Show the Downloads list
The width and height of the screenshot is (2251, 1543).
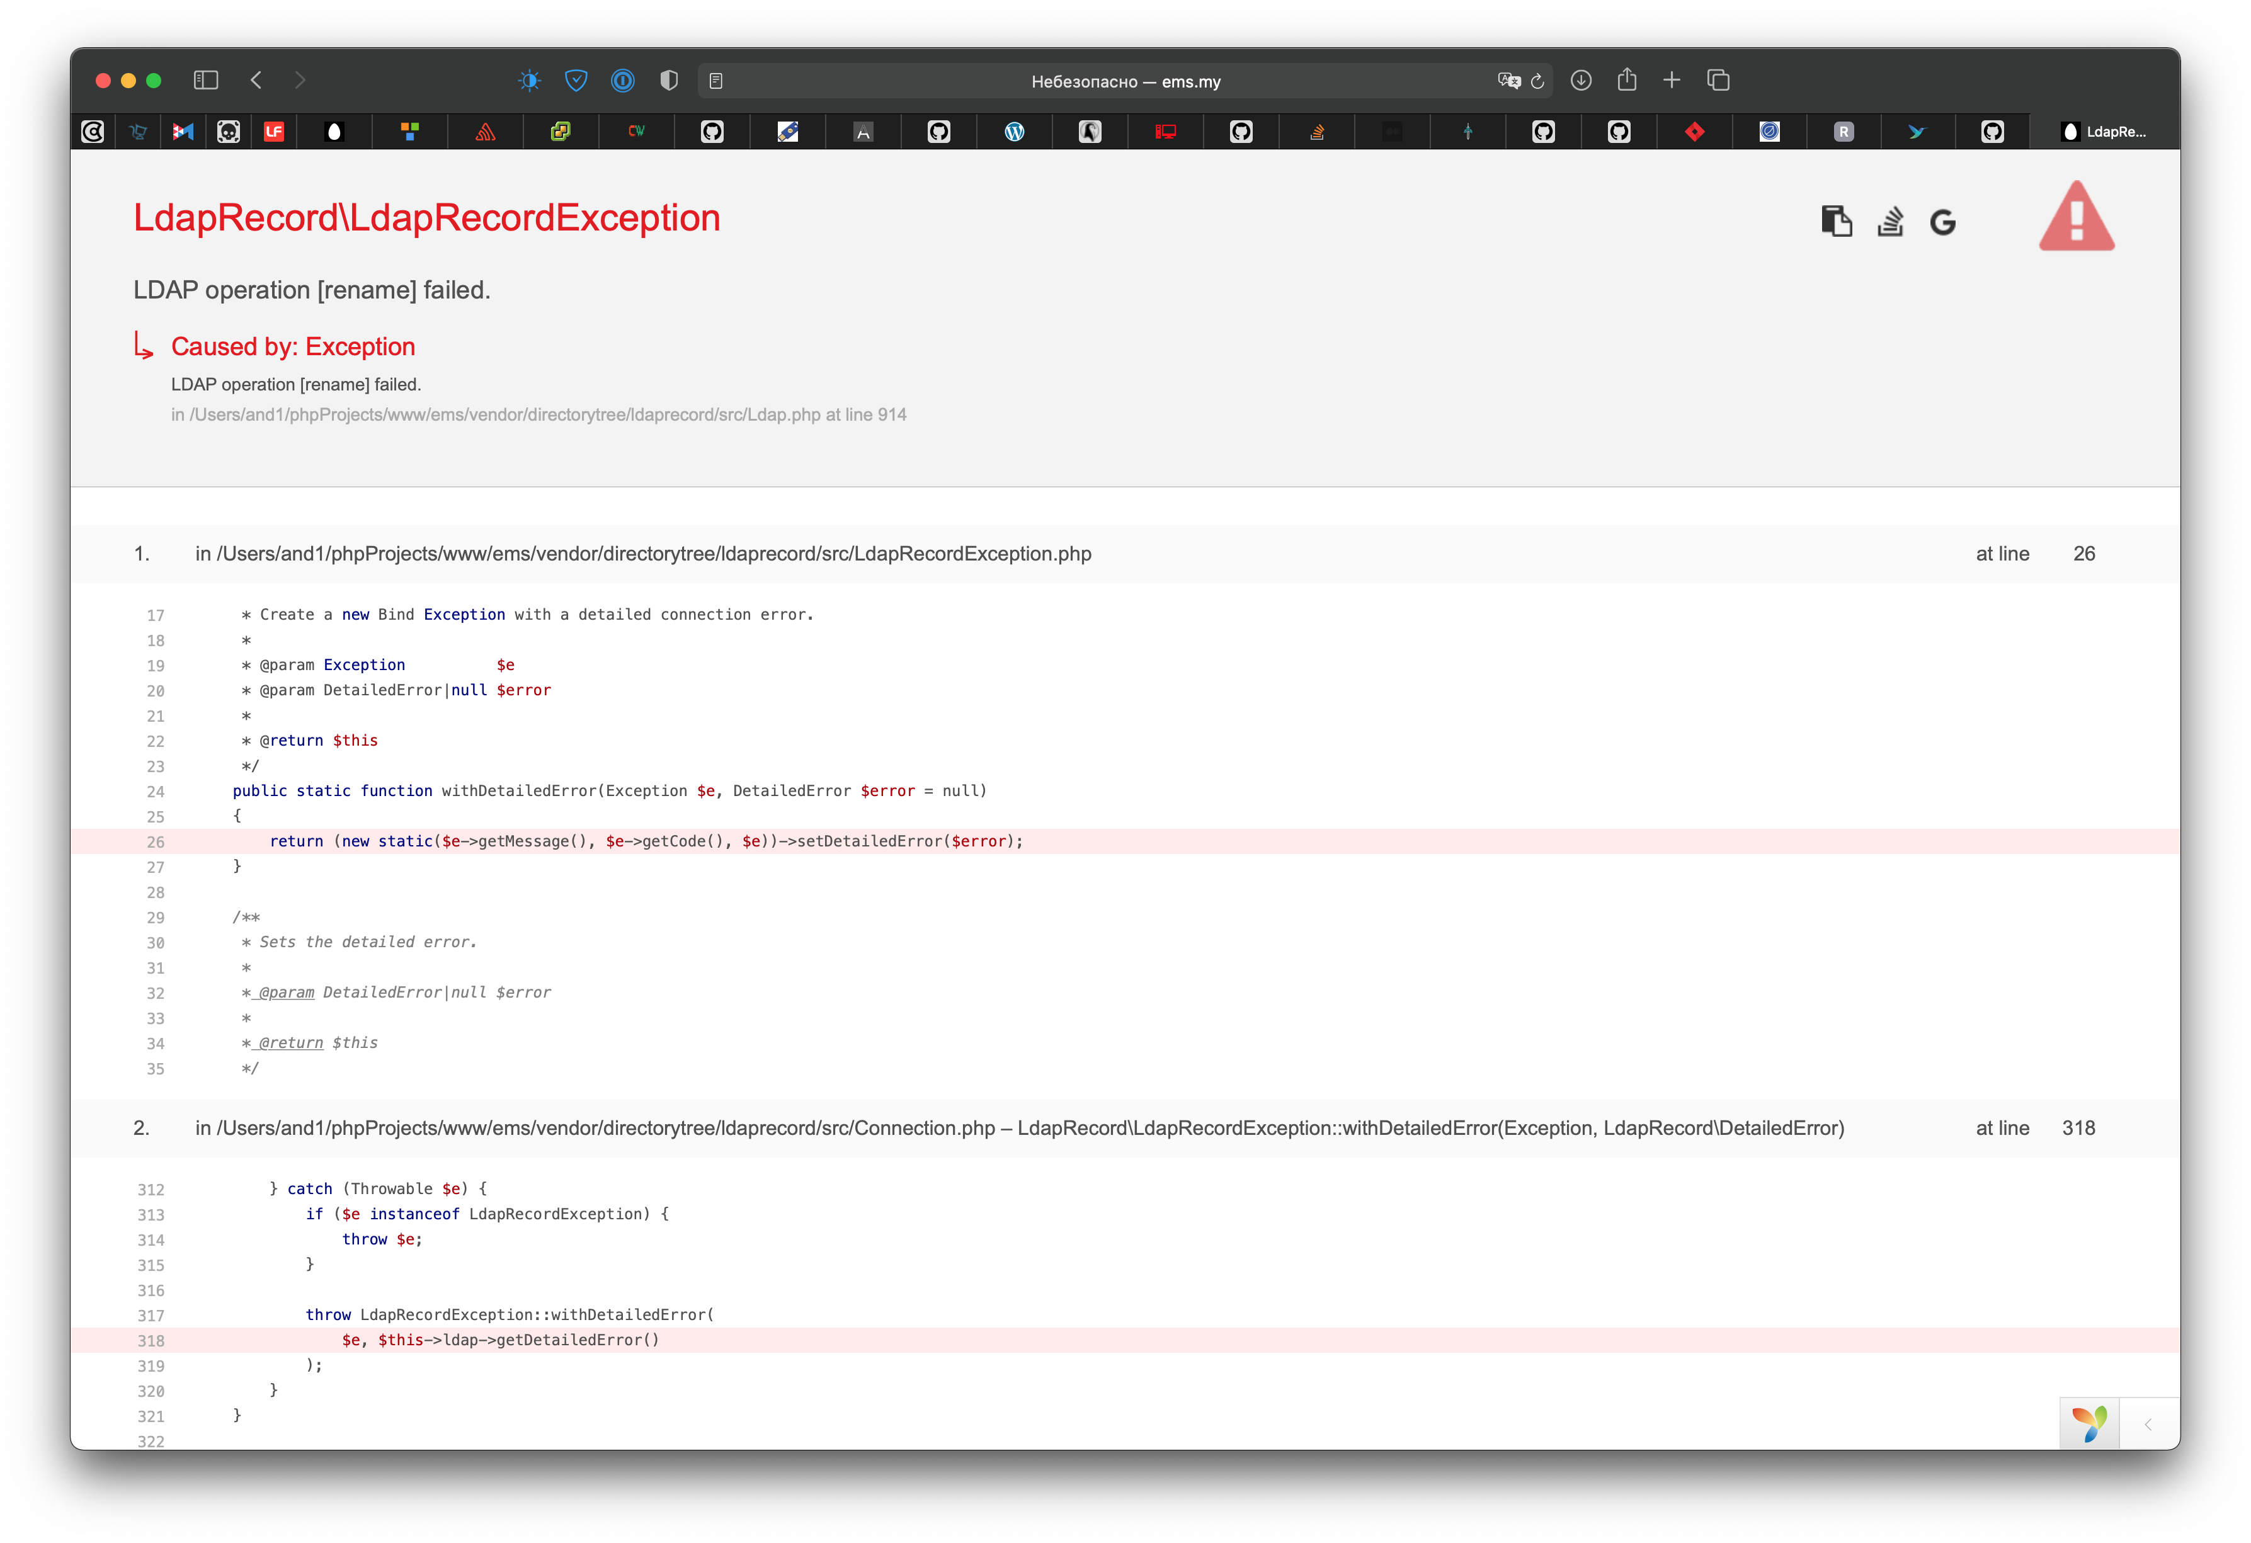(1581, 81)
